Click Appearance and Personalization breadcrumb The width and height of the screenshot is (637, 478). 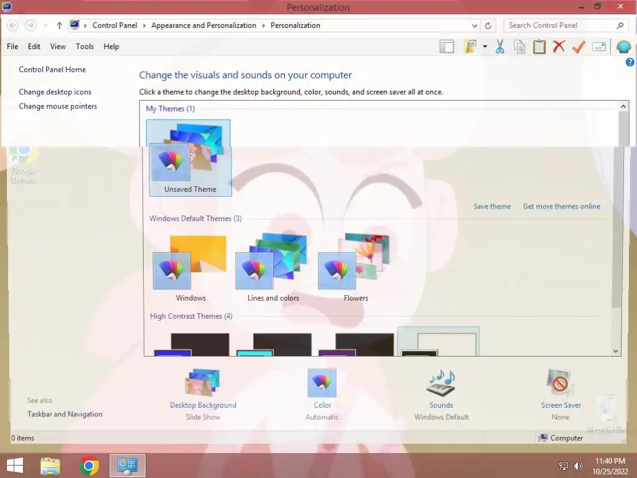(203, 25)
